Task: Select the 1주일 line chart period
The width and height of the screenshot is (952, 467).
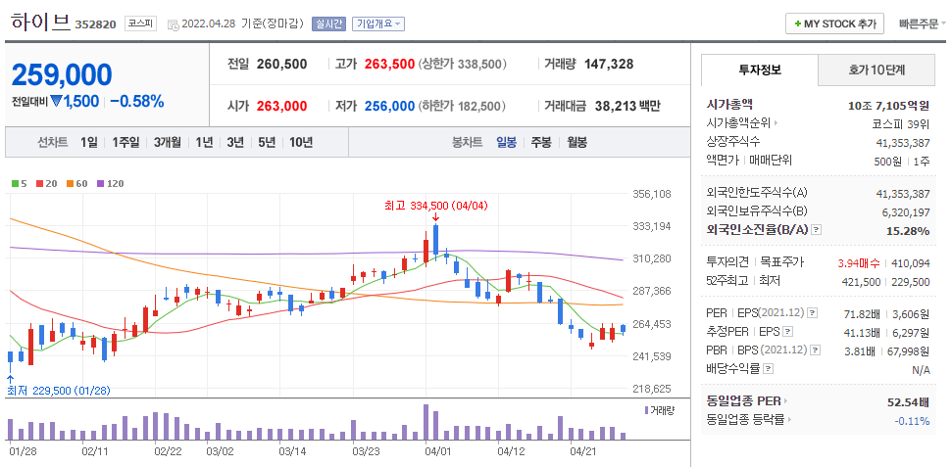Action: [x=125, y=143]
